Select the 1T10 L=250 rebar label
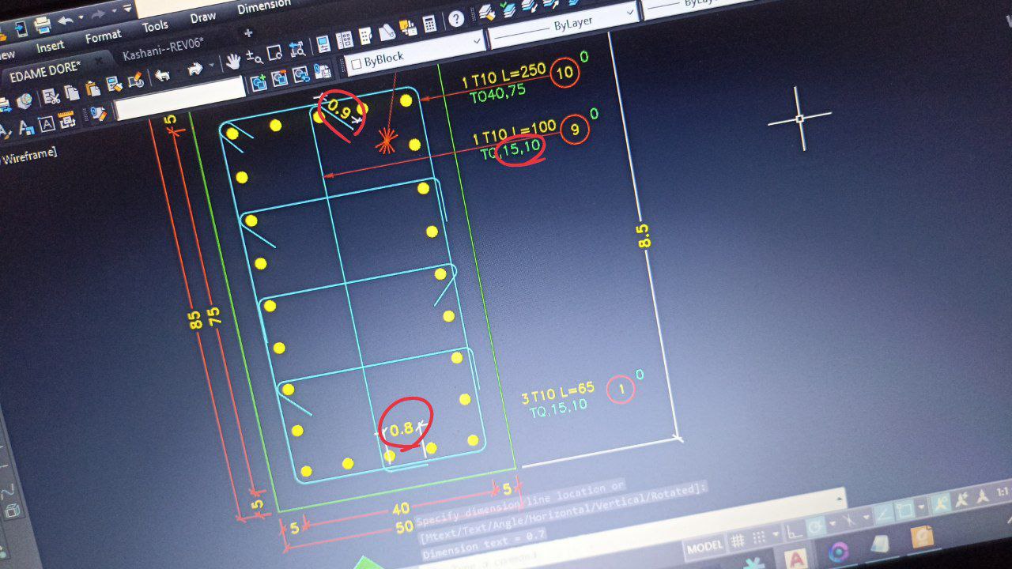1012x569 pixels. coord(504,77)
